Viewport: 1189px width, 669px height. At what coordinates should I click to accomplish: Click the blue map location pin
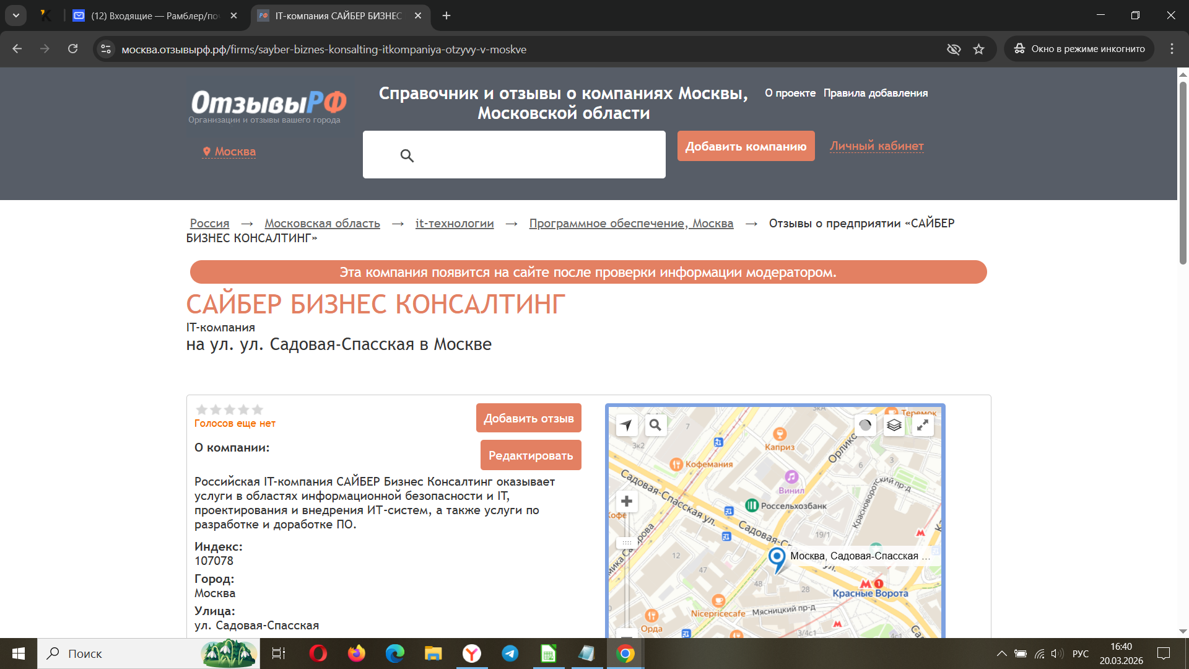(x=777, y=557)
